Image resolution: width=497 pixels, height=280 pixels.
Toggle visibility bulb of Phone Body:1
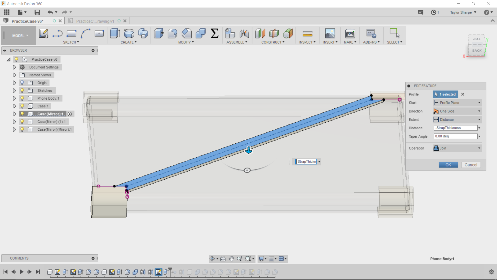point(22,98)
